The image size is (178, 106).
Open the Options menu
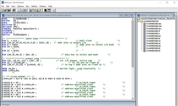(x=21, y=6)
